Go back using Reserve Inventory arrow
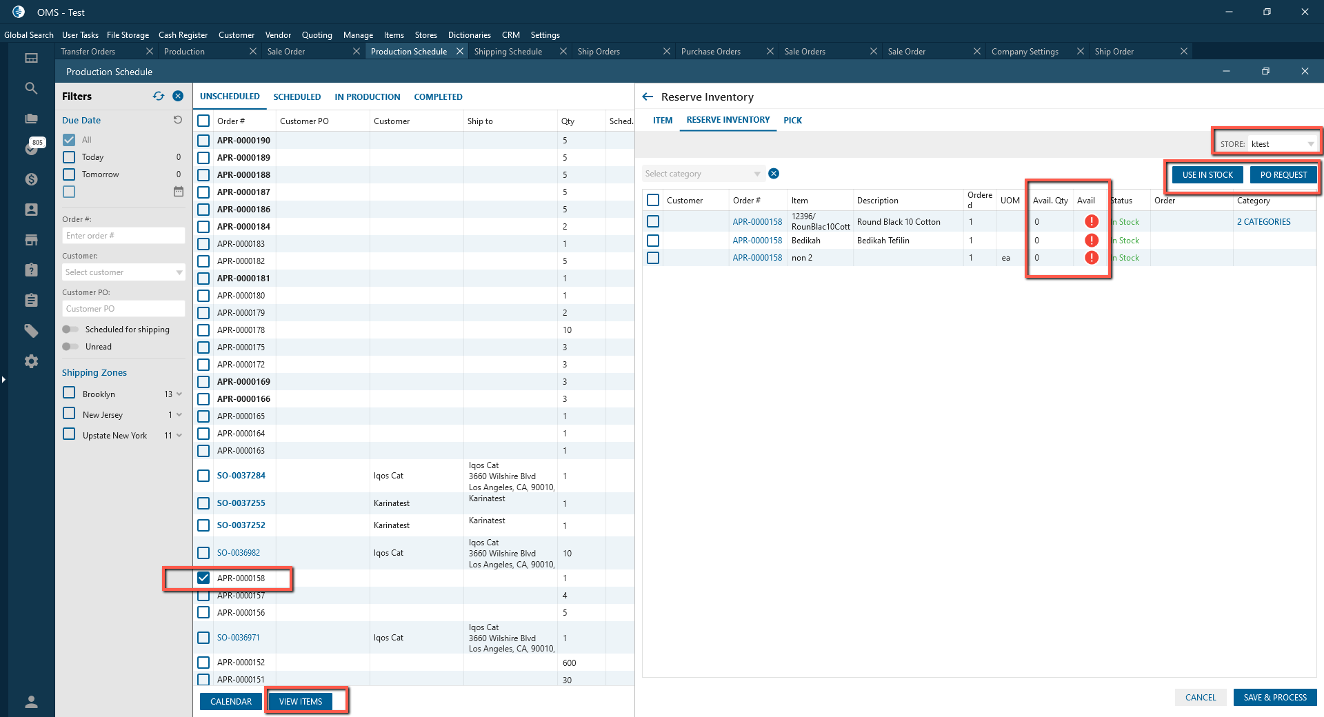The height and width of the screenshot is (717, 1324). click(648, 97)
